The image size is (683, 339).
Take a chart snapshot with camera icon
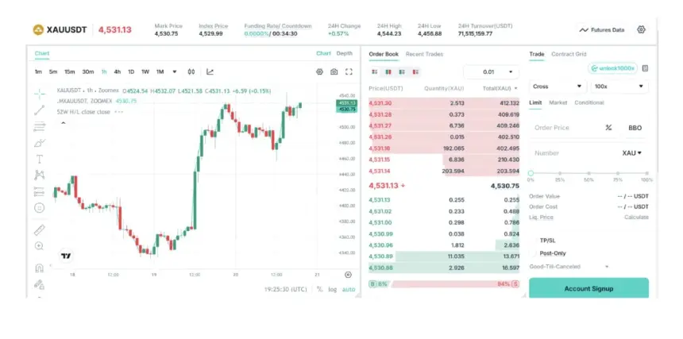334,71
